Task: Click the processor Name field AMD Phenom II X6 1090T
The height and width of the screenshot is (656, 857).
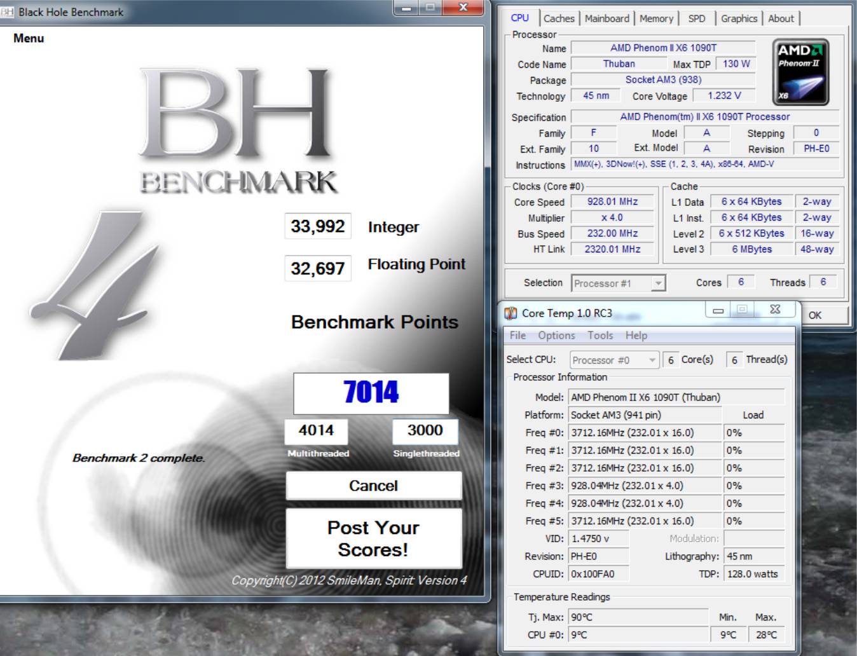Action: point(663,48)
